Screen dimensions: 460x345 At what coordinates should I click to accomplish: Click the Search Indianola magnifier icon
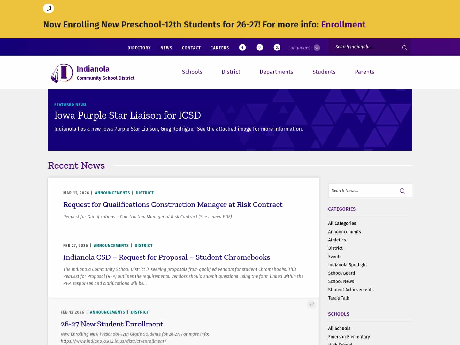(x=404, y=48)
